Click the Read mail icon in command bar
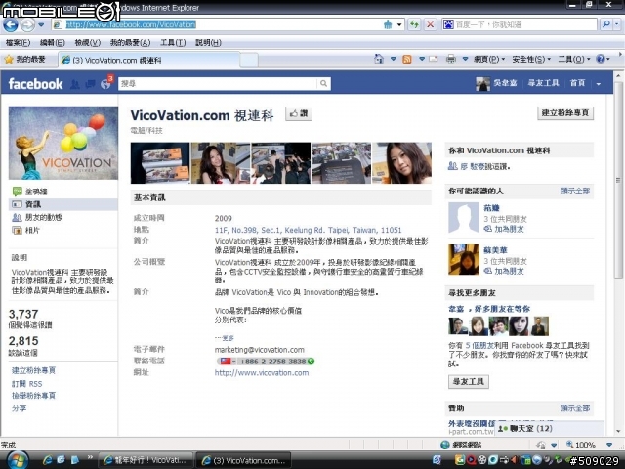The image size is (625, 469). click(x=434, y=59)
